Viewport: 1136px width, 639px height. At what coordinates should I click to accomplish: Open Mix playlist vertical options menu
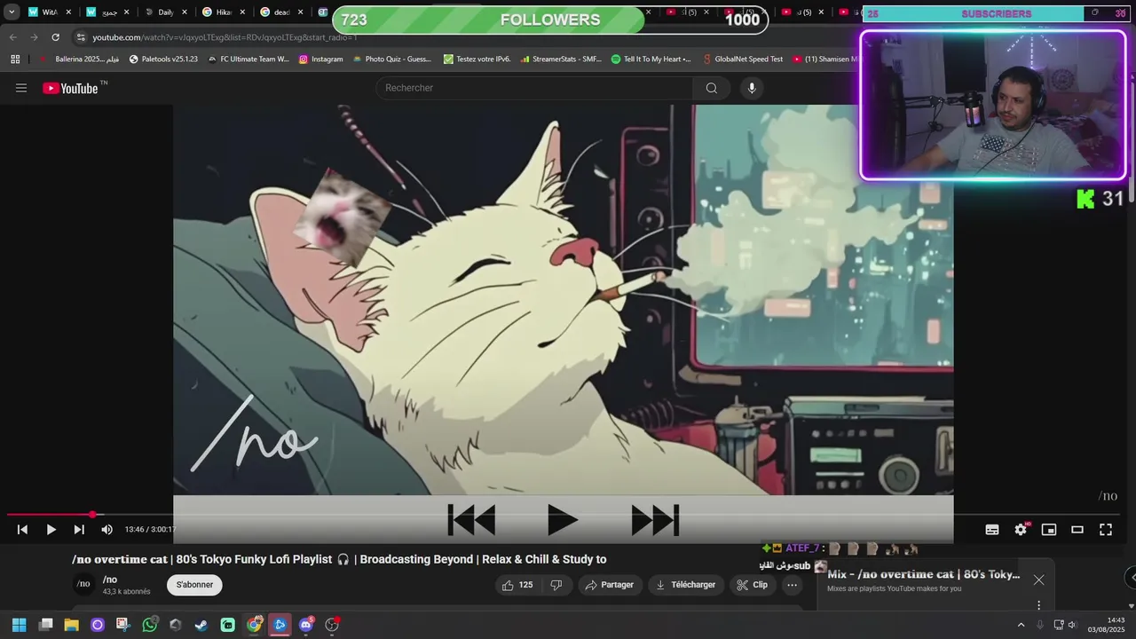point(1038,605)
